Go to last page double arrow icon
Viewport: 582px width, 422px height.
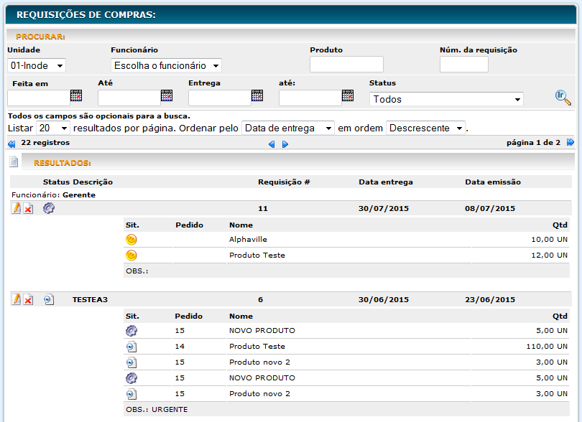[x=571, y=143]
